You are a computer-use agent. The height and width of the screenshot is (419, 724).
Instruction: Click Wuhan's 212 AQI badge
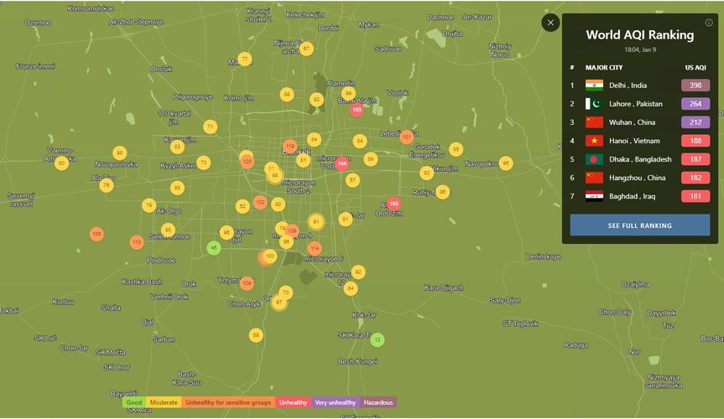click(695, 122)
